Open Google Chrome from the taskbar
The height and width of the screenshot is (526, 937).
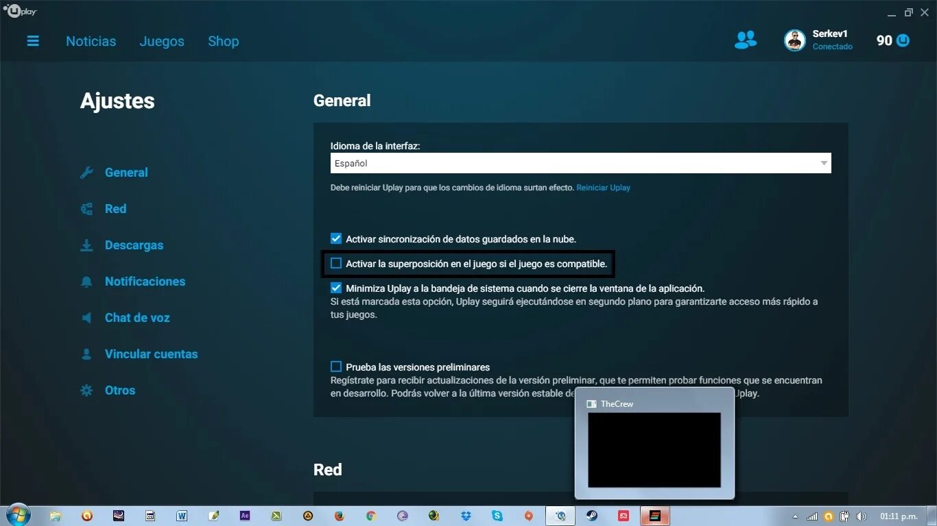click(x=371, y=516)
